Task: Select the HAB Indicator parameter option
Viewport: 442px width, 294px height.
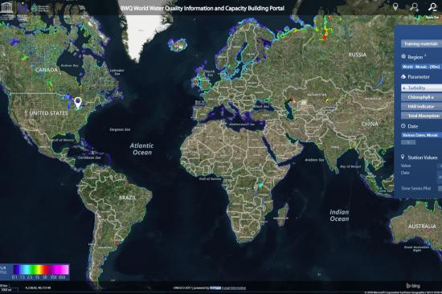Action: coord(421,107)
